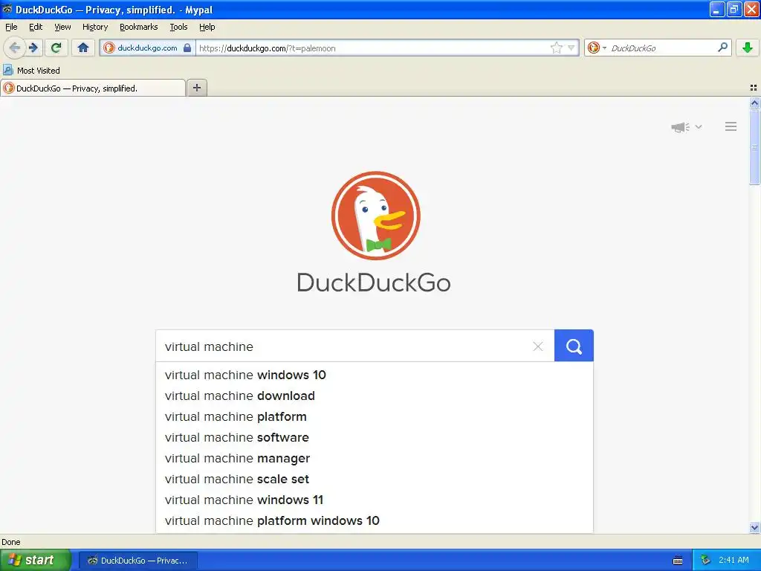Open the File menu
Screen dimensions: 761x571
(x=11, y=27)
